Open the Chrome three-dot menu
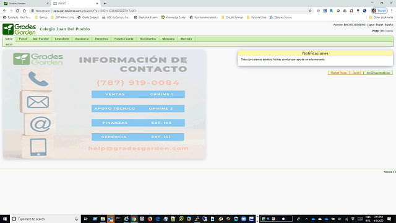The width and height of the screenshot is (396, 223). (x=392, y=11)
